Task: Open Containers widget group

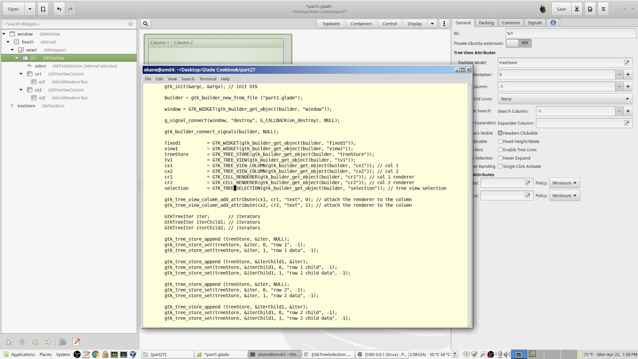Action: click(x=361, y=23)
